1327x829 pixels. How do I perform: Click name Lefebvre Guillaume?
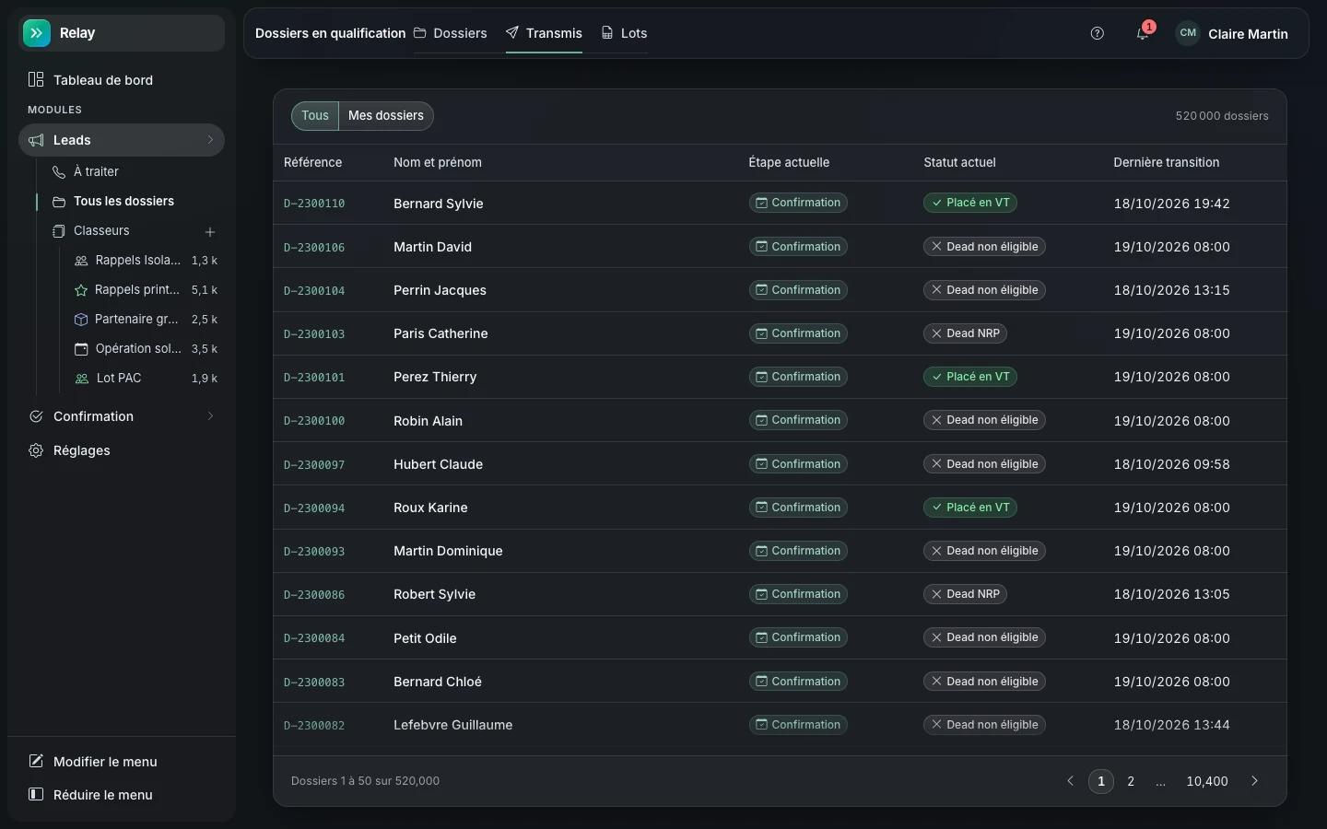pos(452,725)
